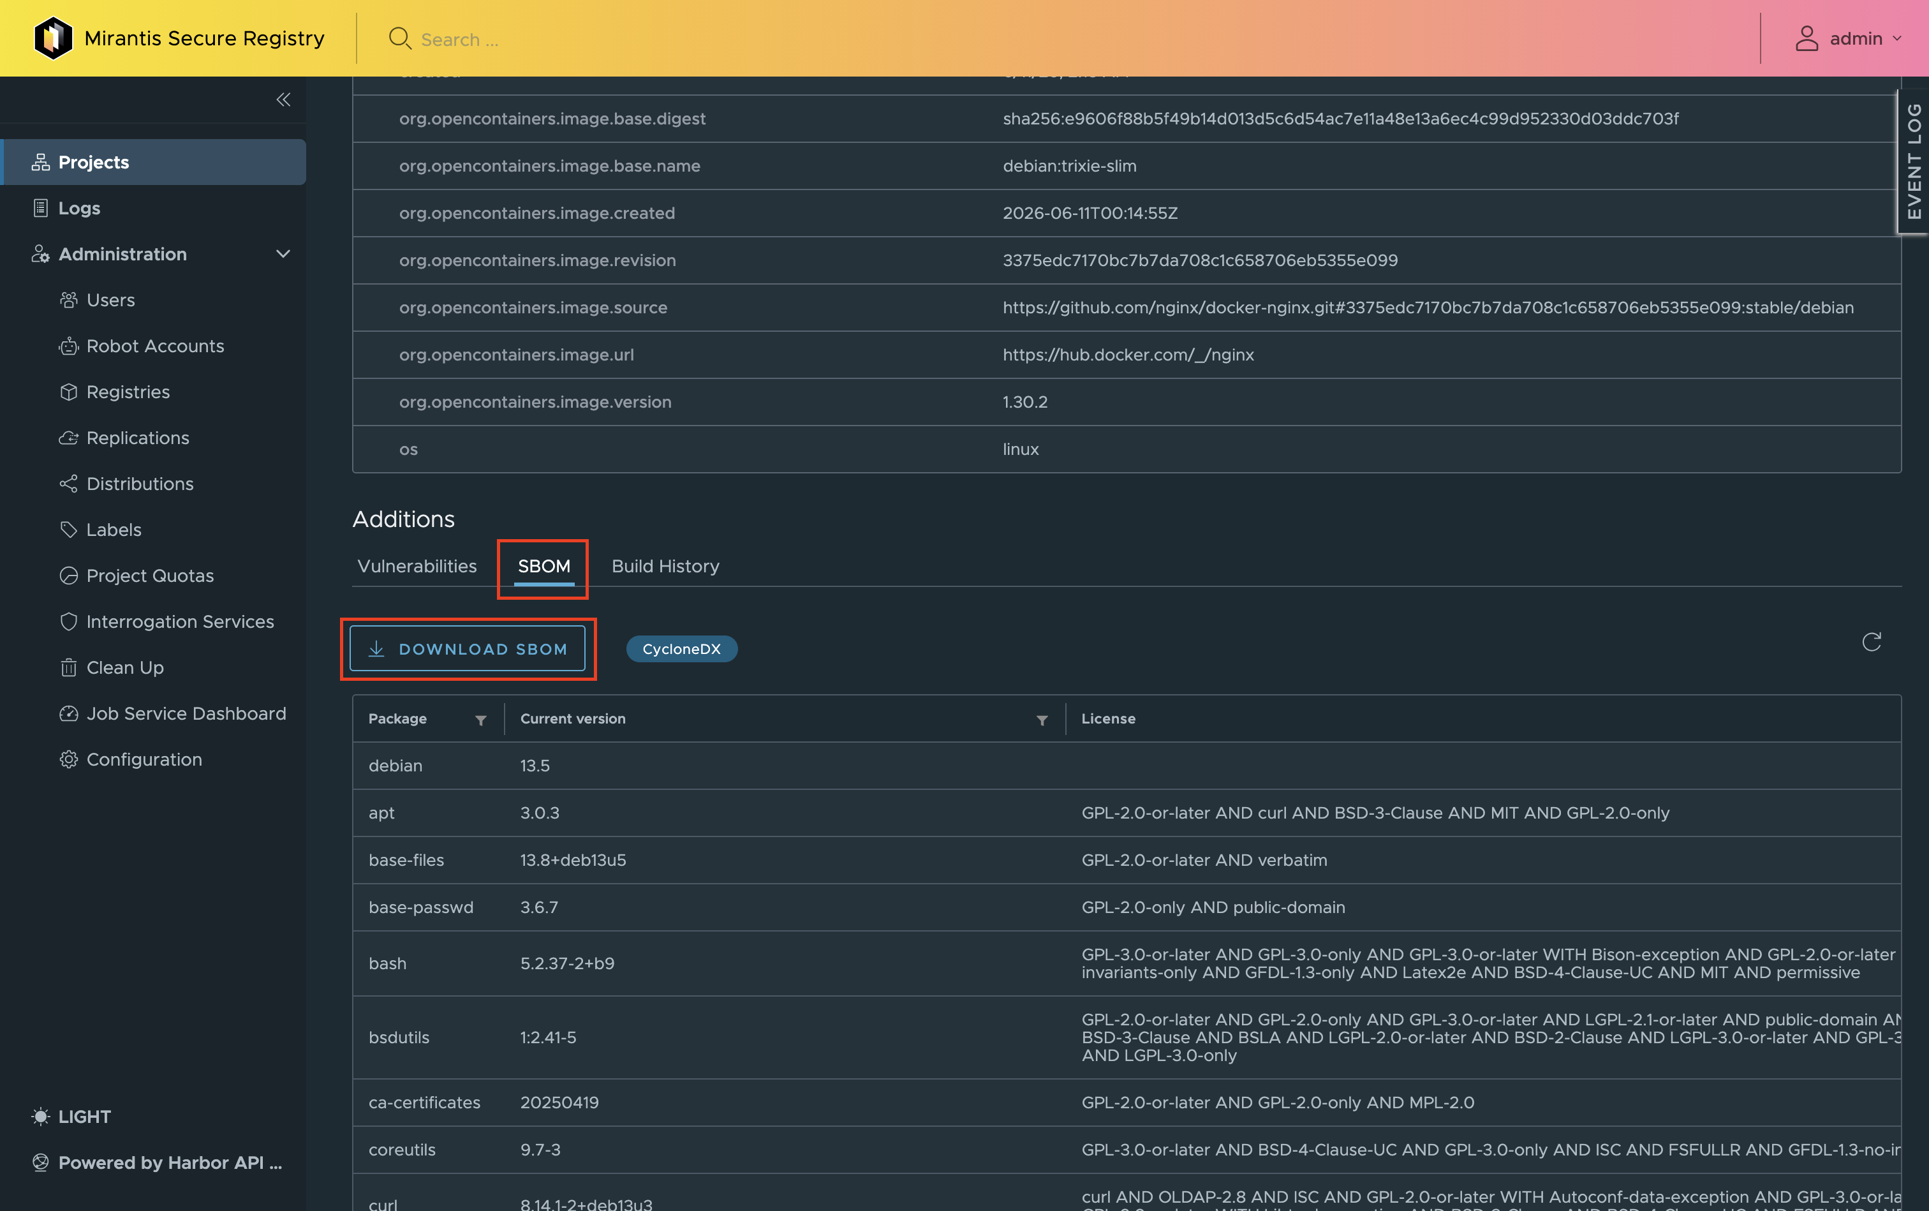Viewport: 1929px width, 1211px height.
Task: Select the SBOM tab
Action: click(543, 566)
